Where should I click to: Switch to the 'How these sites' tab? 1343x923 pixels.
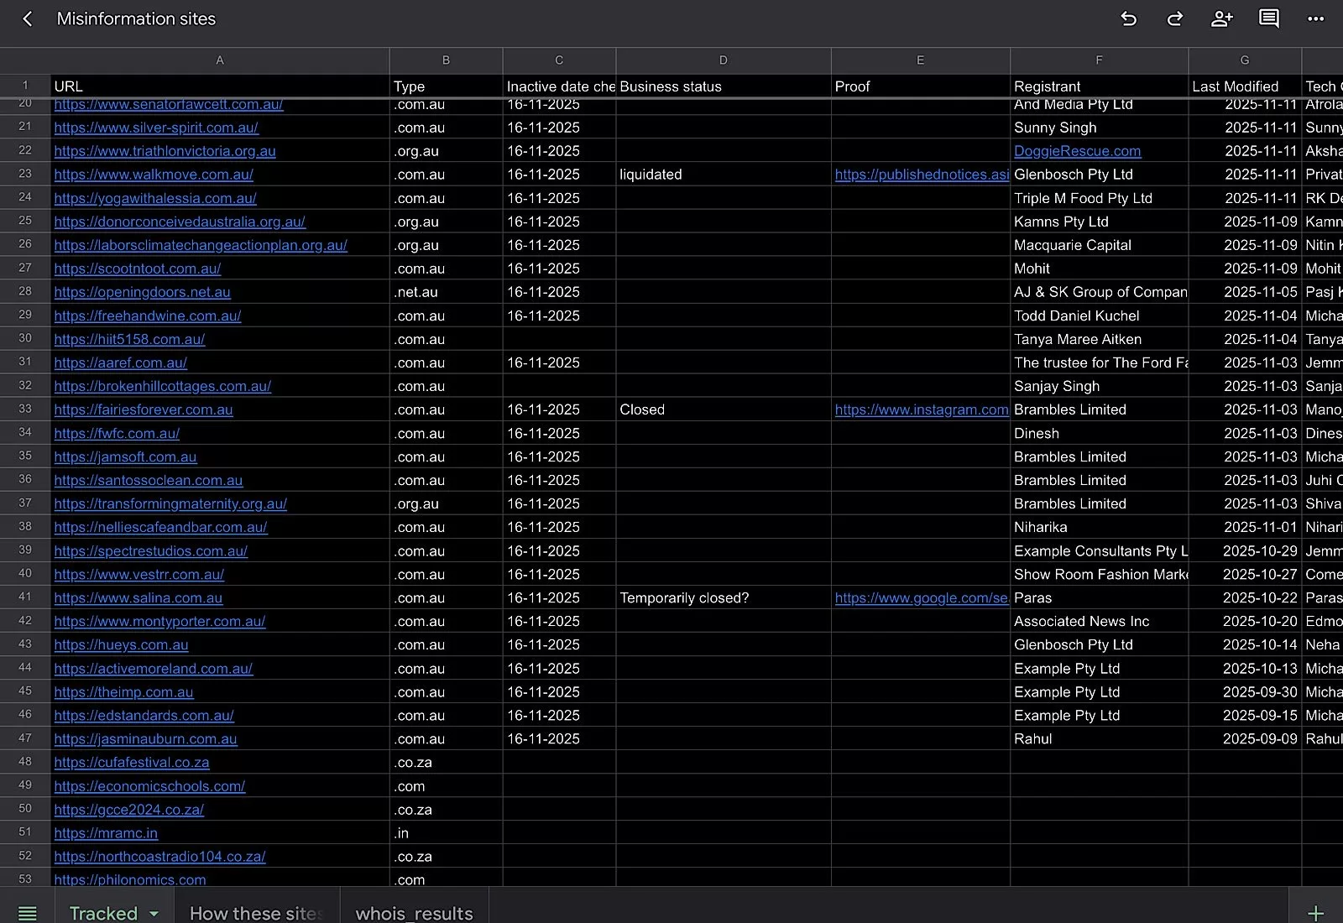(x=254, y=914)
